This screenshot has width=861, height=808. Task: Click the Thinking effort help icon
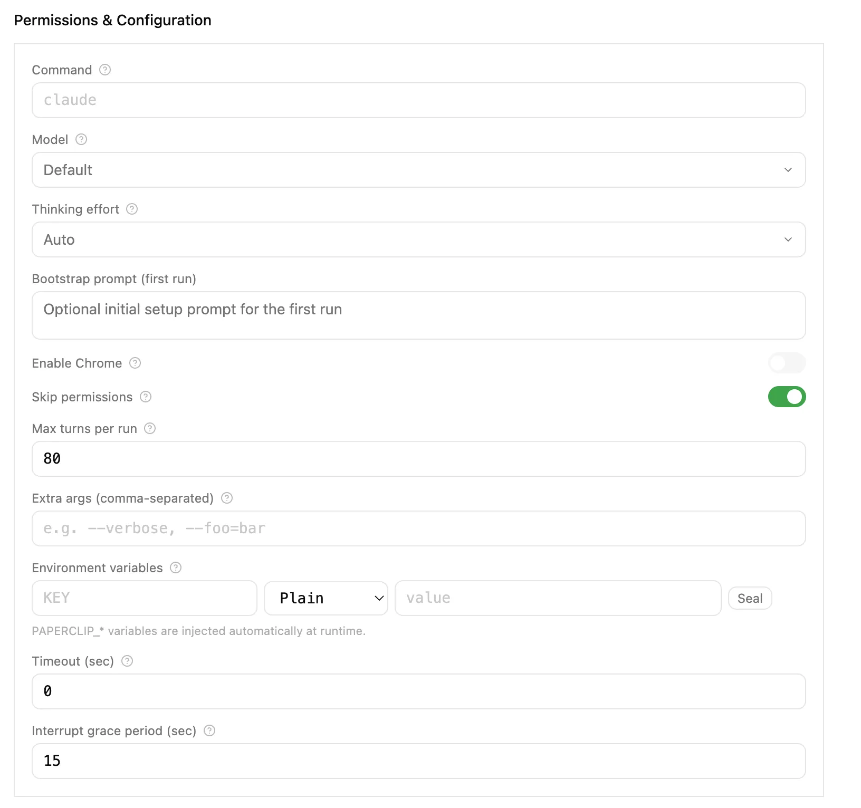click(x=132, y=209)
